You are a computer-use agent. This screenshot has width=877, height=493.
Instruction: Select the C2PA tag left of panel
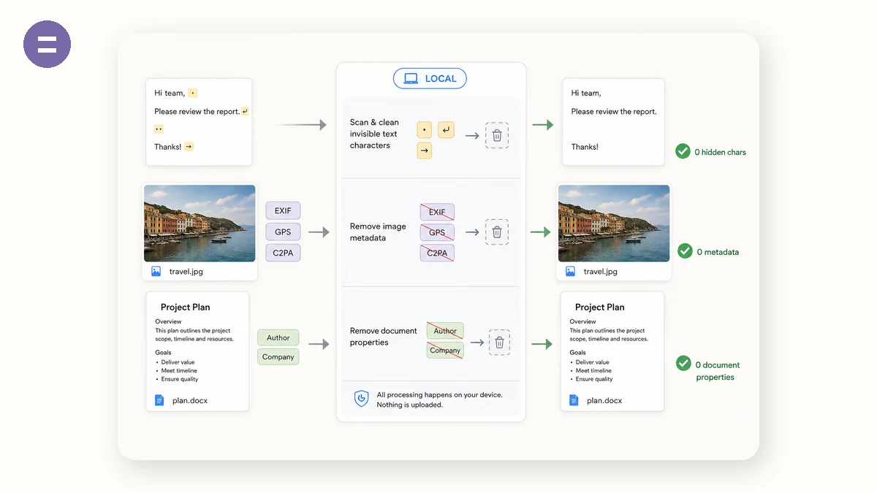[x=283, y=253]
